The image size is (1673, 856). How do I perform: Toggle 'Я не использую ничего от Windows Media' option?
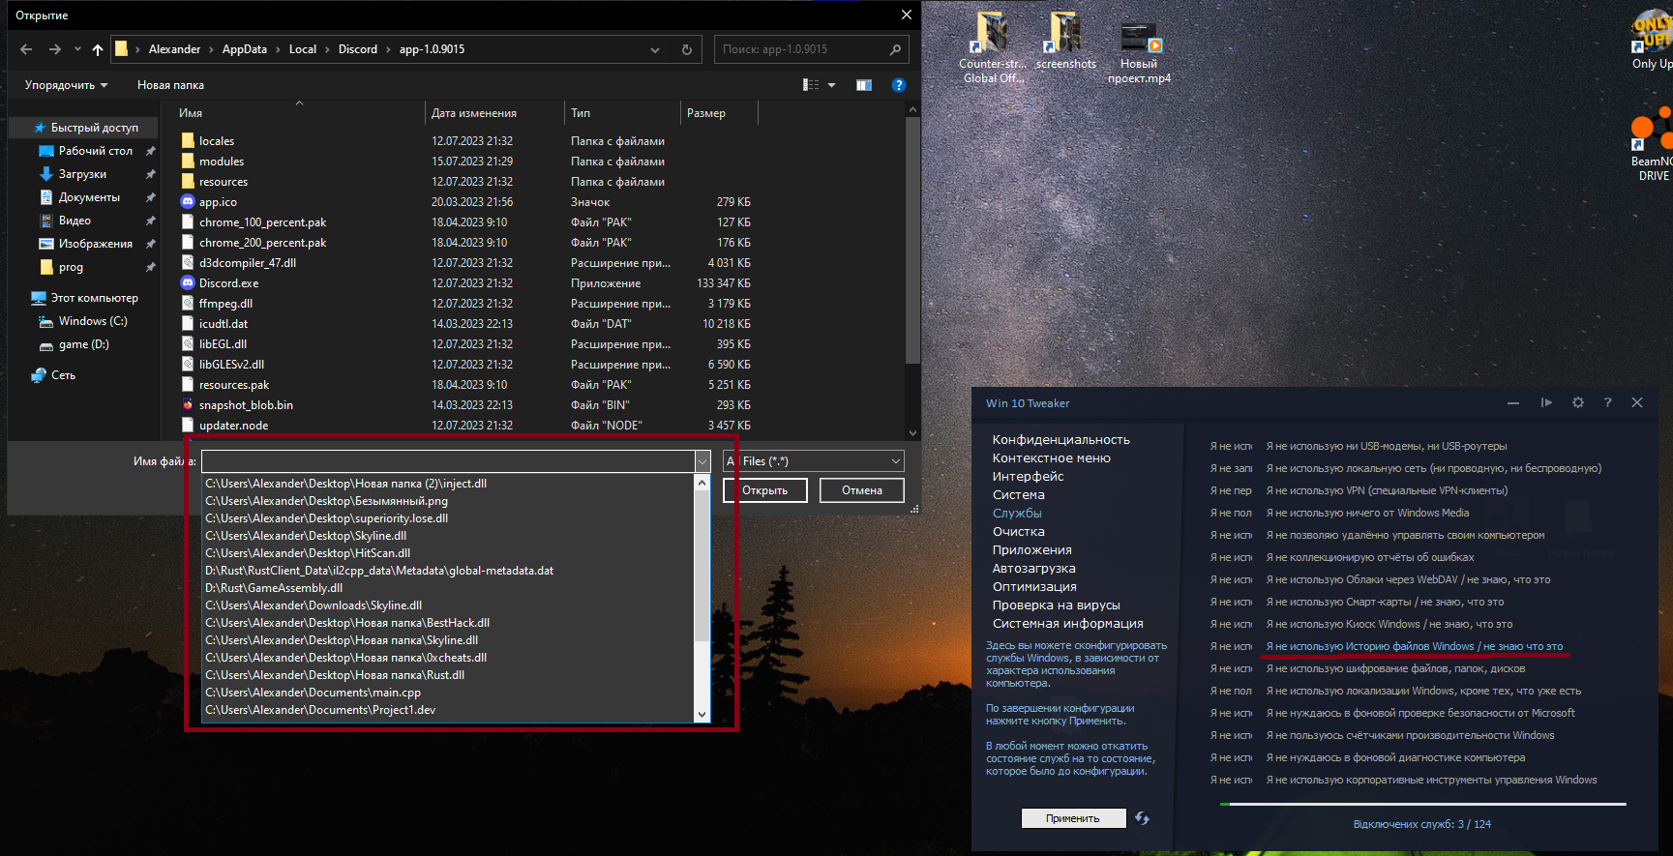tap(1366, 513)
